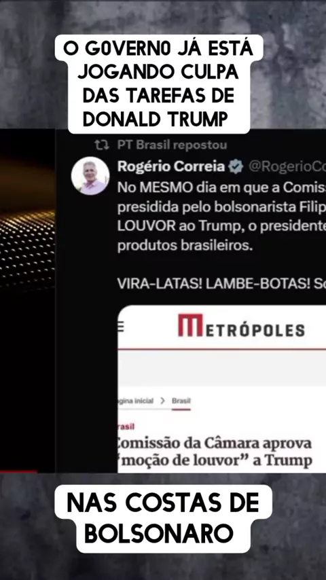
Task: Open Rogério Correia's profile picture
Action: click(90, 176)
